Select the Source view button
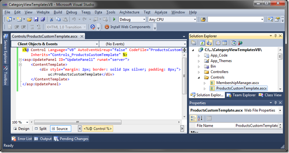 [x=60, y=128]
